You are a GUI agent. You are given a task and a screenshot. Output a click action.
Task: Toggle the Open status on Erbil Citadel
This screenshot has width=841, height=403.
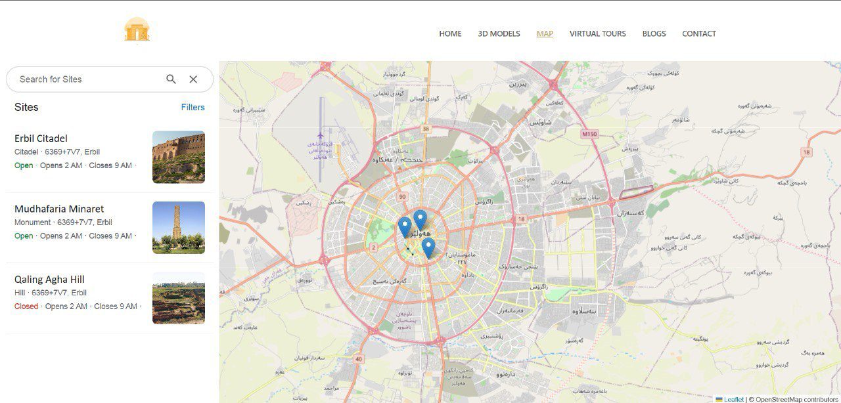[x=24, y=165]
